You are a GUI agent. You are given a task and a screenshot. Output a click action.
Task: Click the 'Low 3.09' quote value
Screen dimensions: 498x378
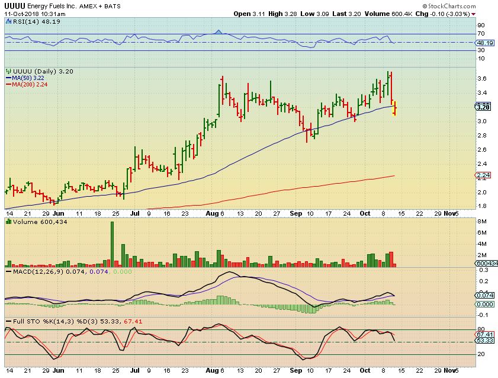click(x=314, y=14)
